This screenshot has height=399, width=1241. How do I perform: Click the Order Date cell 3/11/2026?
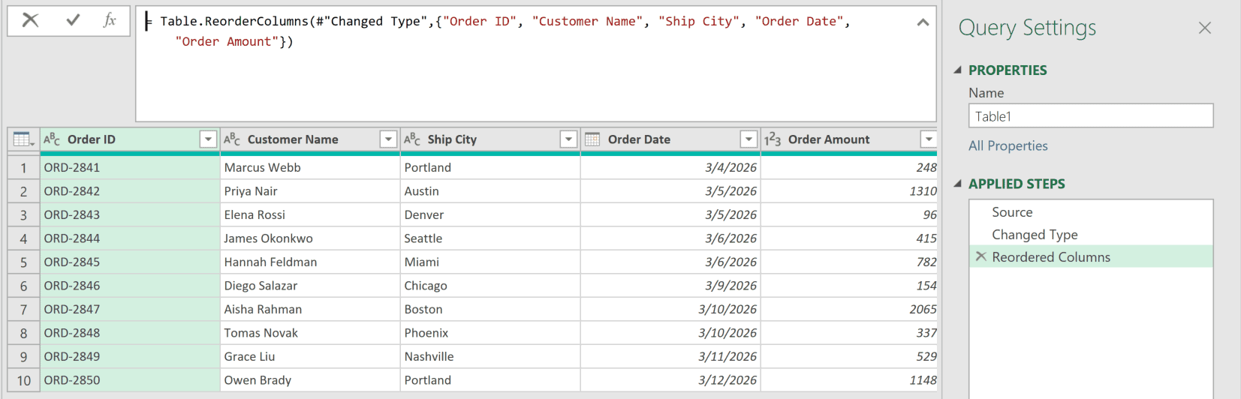[670, 356]
